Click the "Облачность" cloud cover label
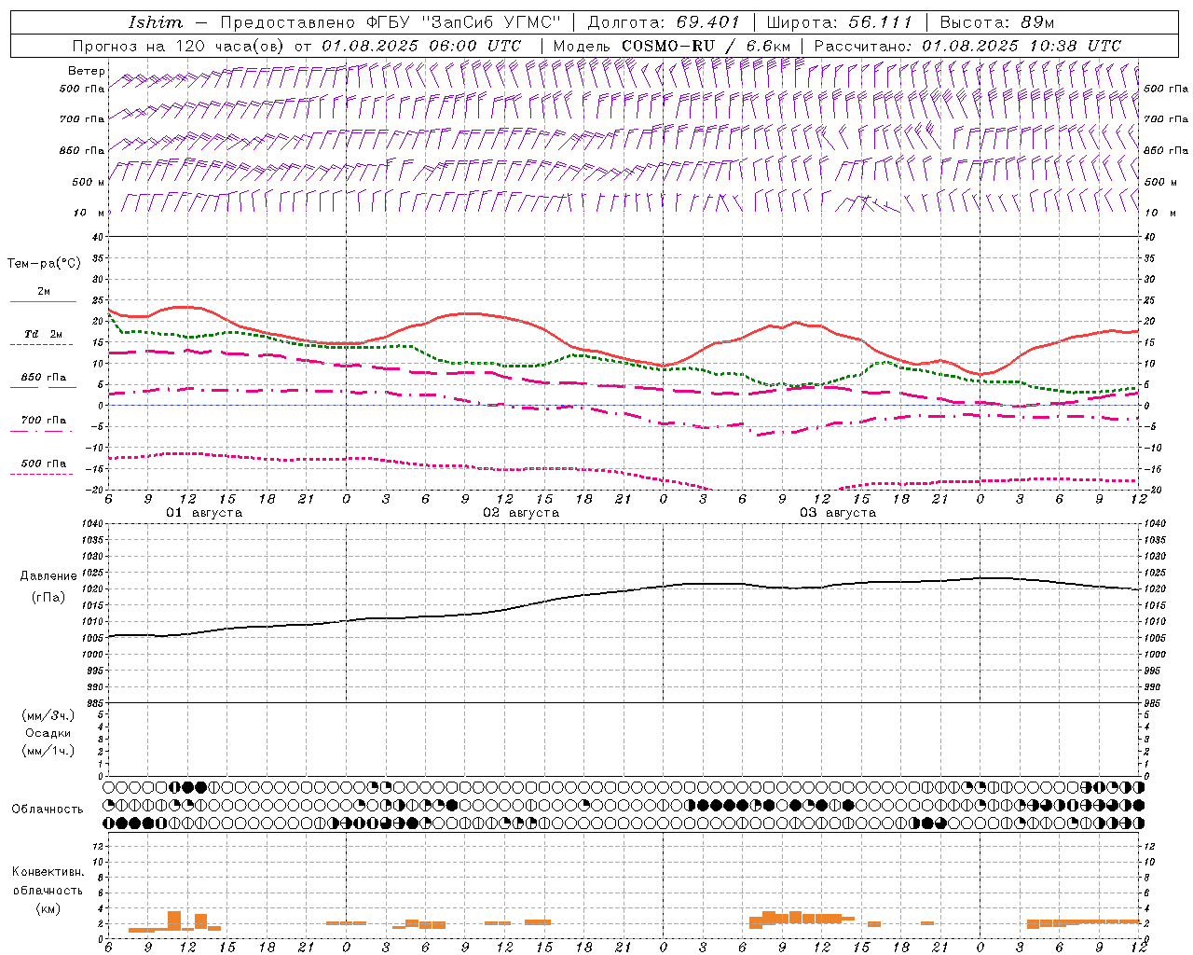 tap(48, 810)
